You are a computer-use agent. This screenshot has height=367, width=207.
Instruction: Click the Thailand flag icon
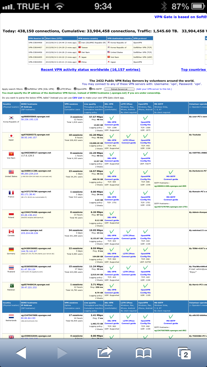pos(11,267)
